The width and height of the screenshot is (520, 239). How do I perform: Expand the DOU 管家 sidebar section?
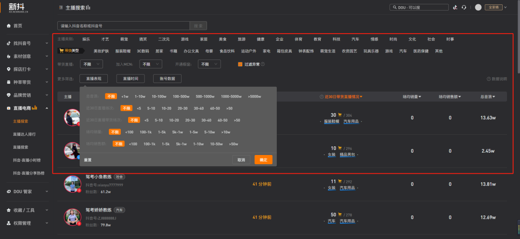pyautogui.click(x=47, y=191)
